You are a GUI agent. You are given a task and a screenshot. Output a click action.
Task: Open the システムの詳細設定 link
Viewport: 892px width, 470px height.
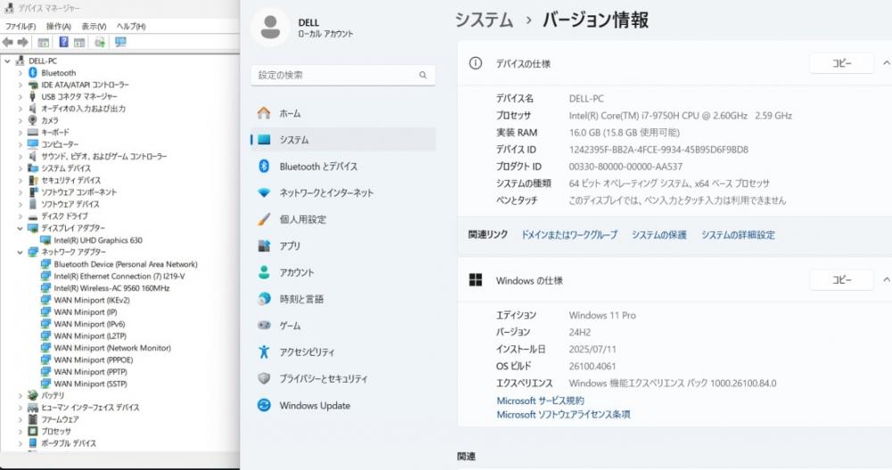click(x=738, y=235)
